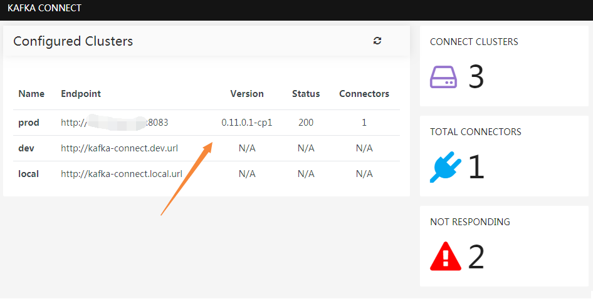Click status 200 for prod
Screen dimensions: 593x299
(x=306, y=123)
